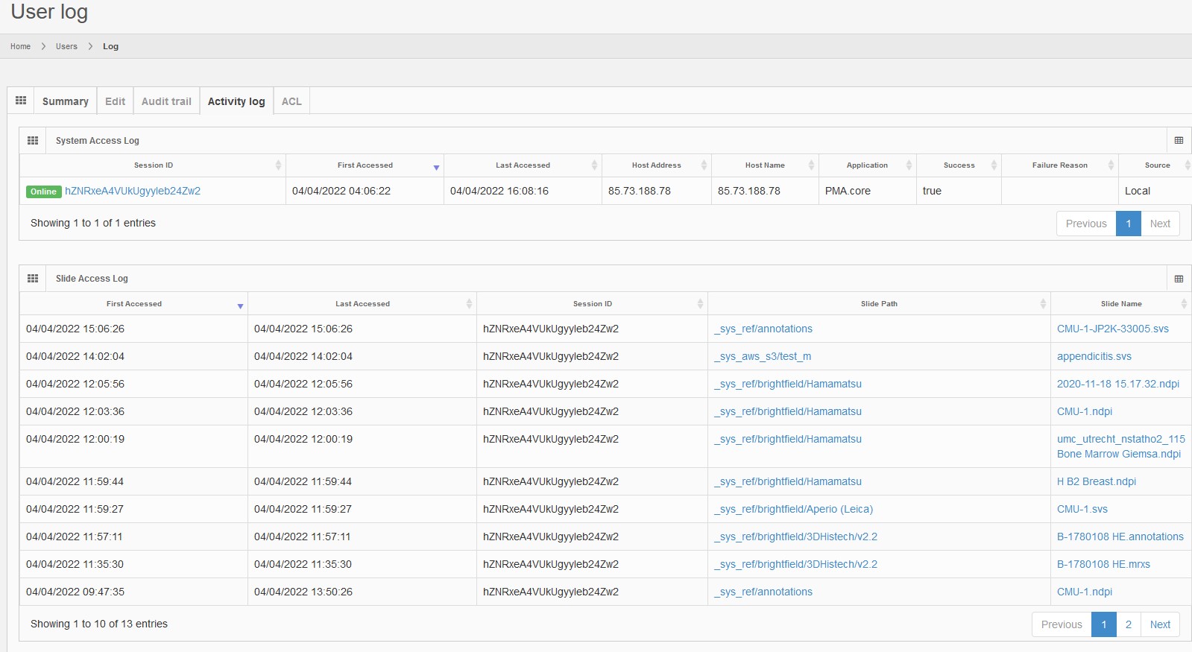The image size is (1192, 652).
Task: Sort Slide Access Log by Slide Path
Action: [x=878, y=304]
